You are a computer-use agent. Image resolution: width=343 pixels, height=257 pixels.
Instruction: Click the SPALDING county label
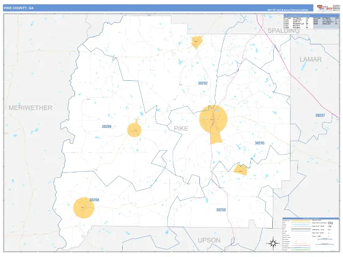click(x=284, y=31)
